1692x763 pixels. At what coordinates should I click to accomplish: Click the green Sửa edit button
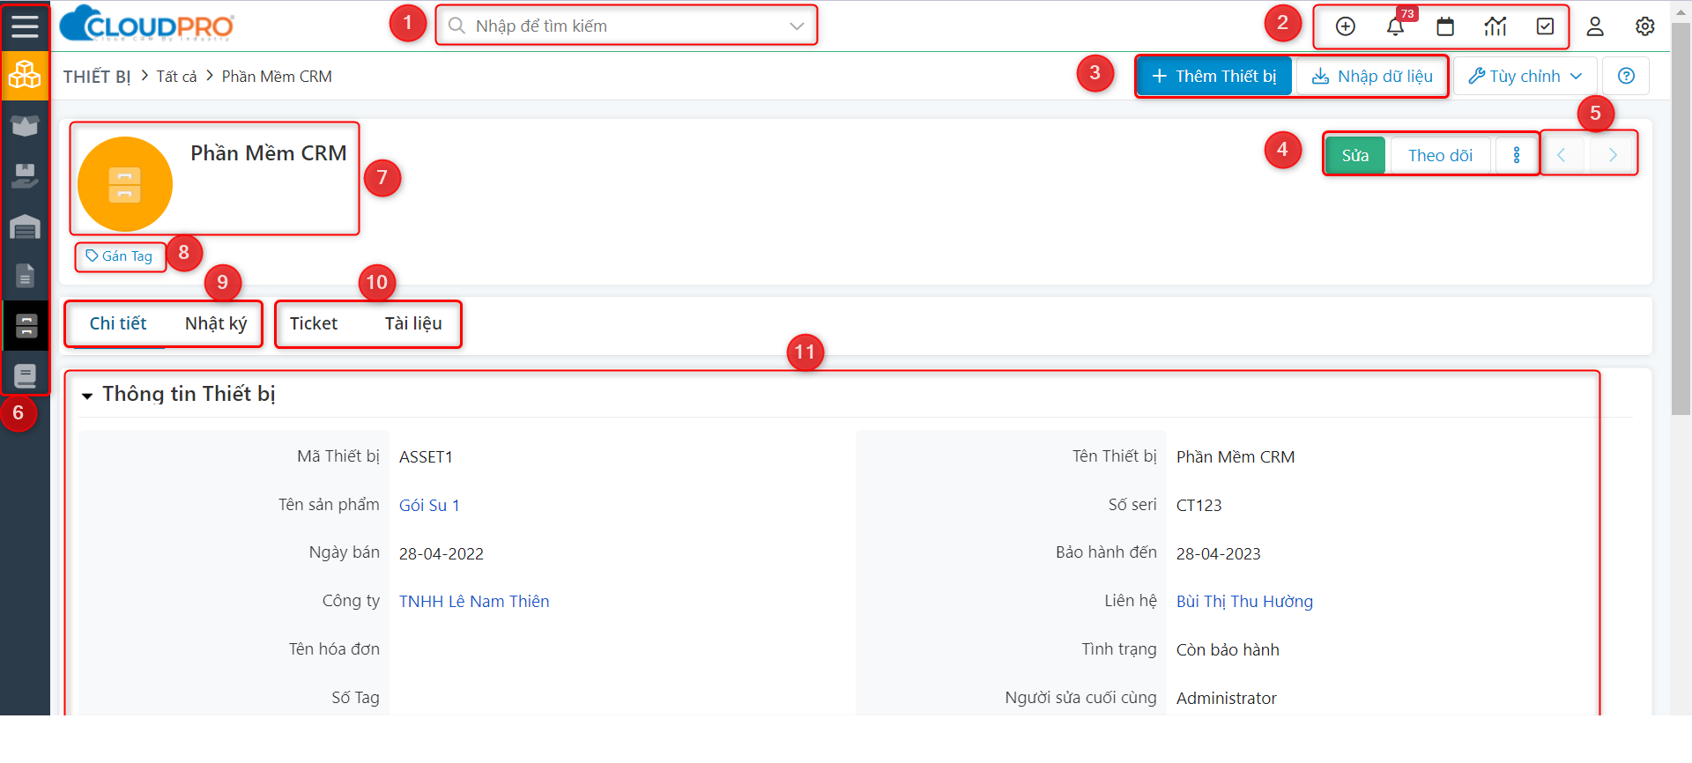[x=1355, y=155]
